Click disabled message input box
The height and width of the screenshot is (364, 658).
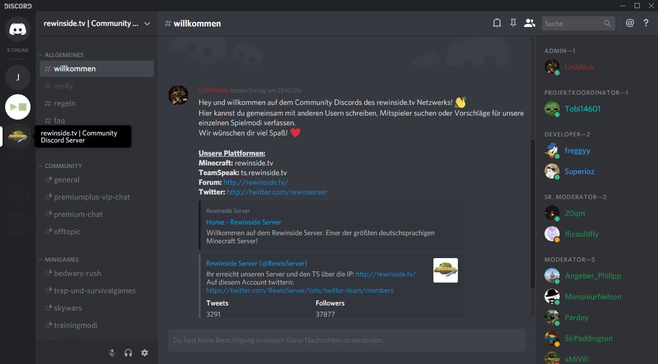(x=347, y=340)
